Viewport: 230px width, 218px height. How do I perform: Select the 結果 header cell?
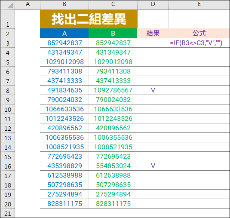(x=153, y=33)
